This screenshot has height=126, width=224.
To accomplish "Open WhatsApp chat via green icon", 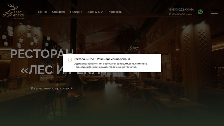I will (x=200, y=12).
